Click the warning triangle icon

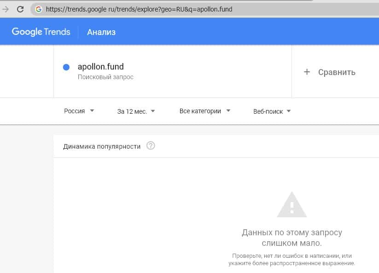292,204
